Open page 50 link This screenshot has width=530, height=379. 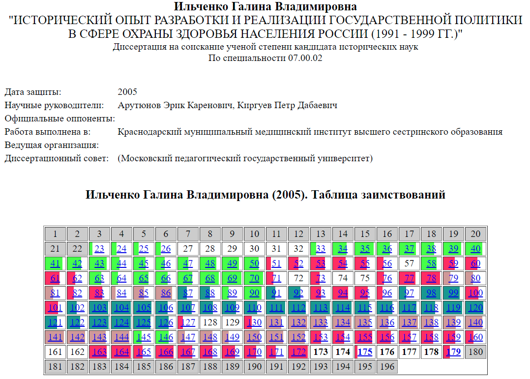(x=254, y=263)
